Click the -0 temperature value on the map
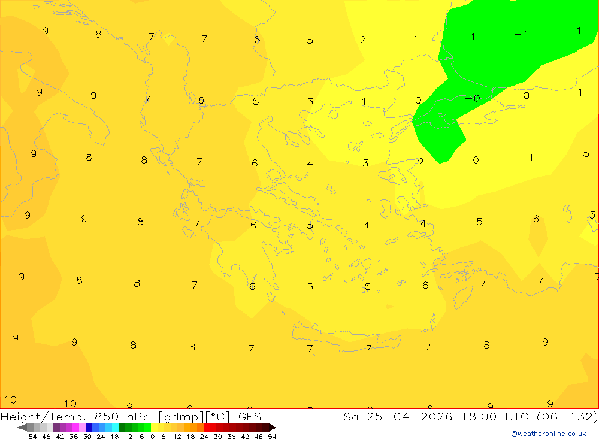The width and height of the screenshot is (599, 439). (x=473, y=99)
